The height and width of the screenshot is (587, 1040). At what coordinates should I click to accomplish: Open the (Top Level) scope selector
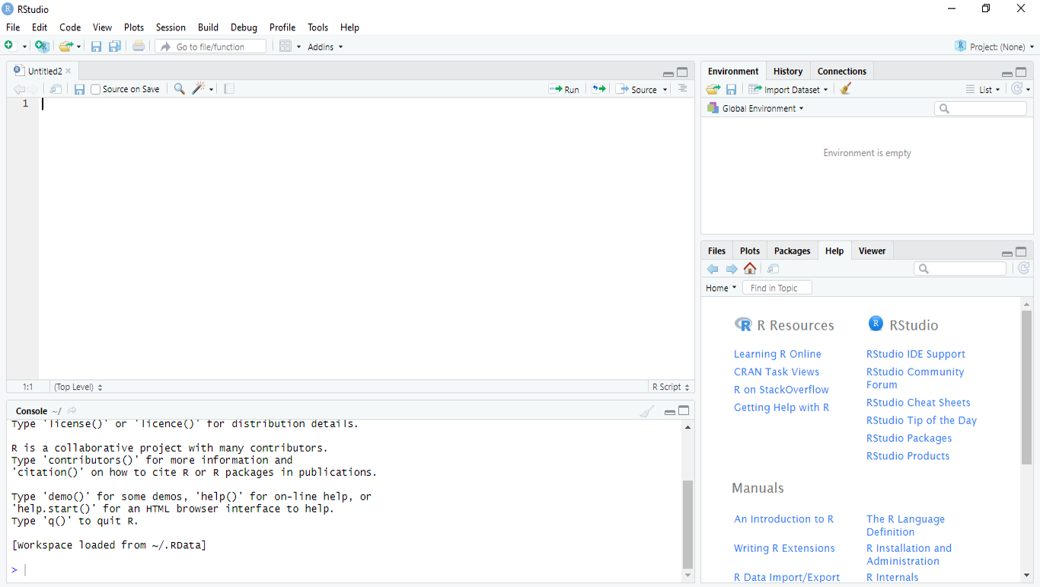(78, 387)
